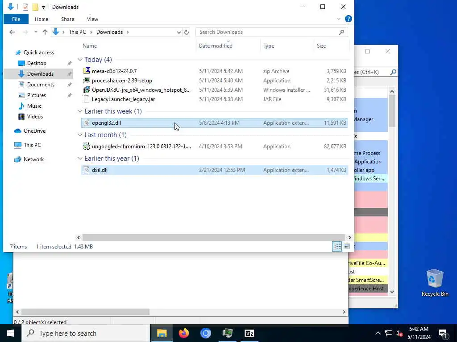Image resolution: width=457 pixels, height=342 pixels.
Task: Open the Home ribbon tab
Action: (x=42, y=19)
